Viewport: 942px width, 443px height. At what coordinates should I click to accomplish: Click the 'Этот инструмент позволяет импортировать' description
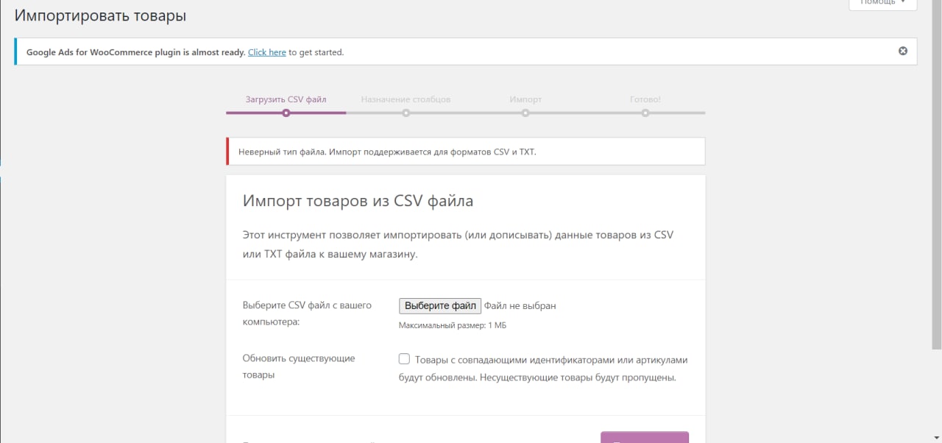click(x=458, y=245)
